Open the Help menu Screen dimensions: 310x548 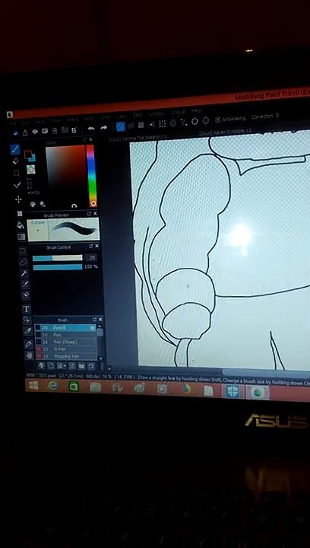coord(196,111)
